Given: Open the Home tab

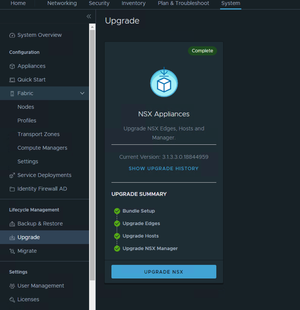Looking at the screenshot, I should coord(18,3).
